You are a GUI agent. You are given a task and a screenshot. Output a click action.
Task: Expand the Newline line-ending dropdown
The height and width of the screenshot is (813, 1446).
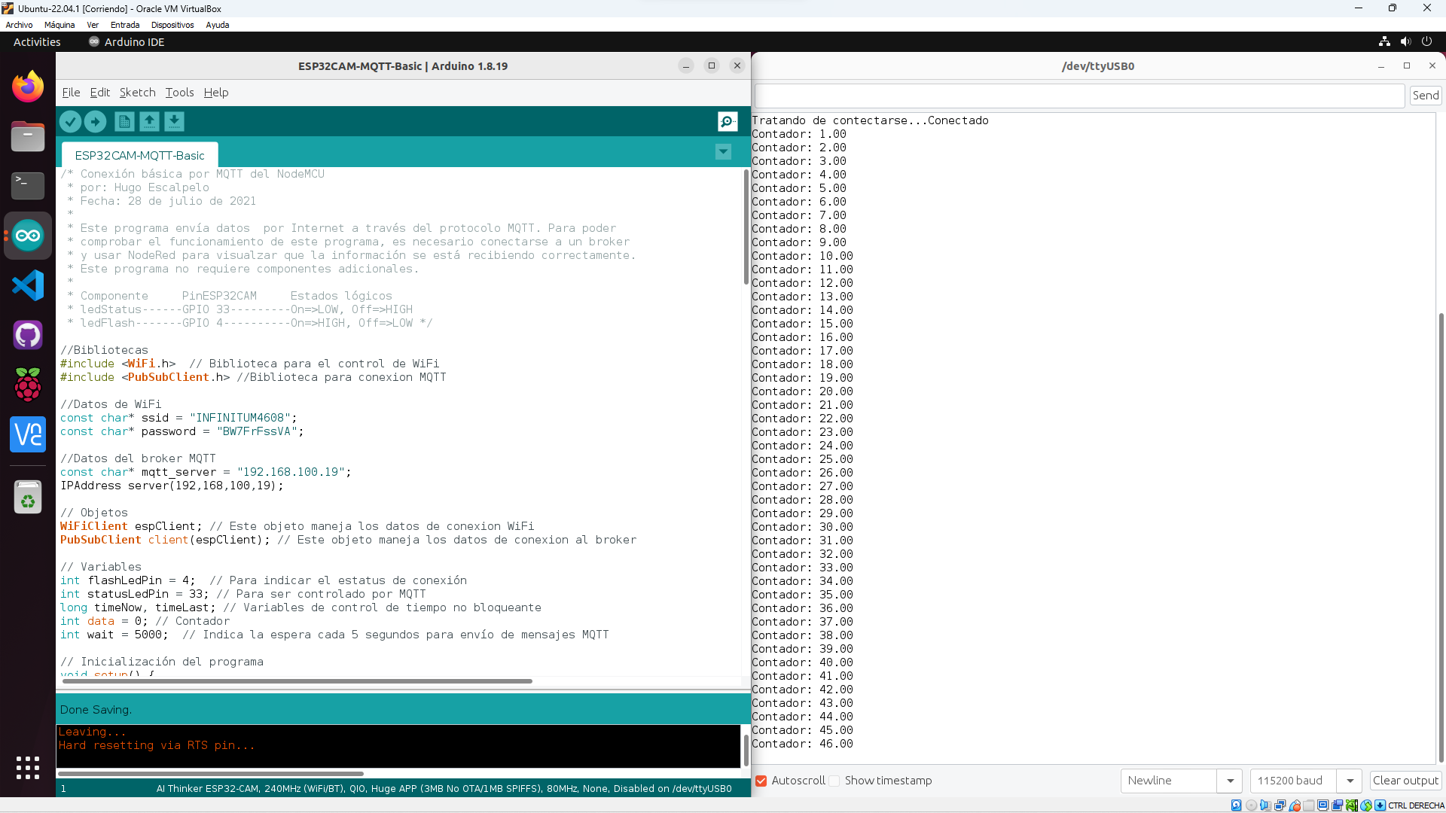1230,781
